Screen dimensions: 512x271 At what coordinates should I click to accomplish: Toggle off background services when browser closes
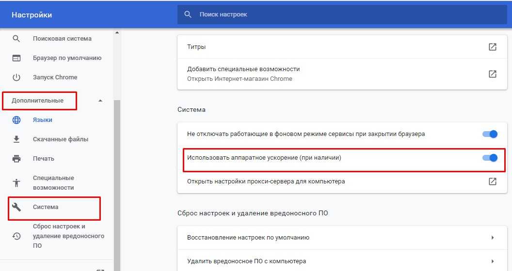490,134
